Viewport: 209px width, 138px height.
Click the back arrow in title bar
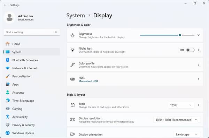5,5
